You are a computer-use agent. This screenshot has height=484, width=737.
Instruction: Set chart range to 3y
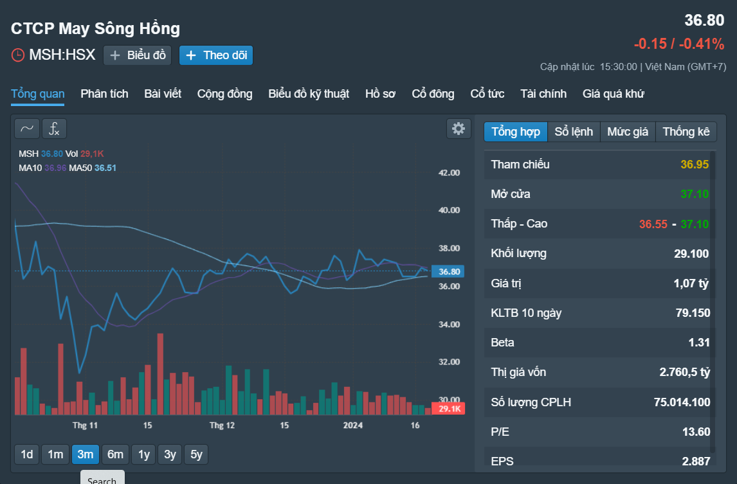[170, 454]
